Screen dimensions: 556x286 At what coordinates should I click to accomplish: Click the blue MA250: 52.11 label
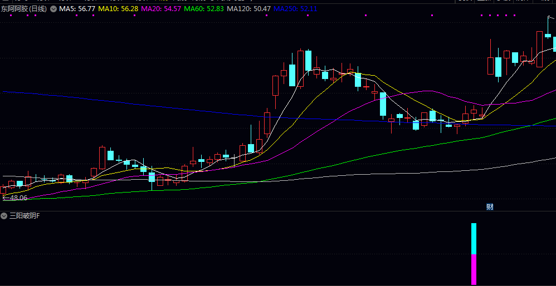pos(296,9)
